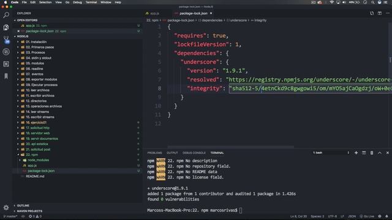The image size is (392, 220).
Task: Click the master branch in the status bar
Action: click(x=10, y=216)
